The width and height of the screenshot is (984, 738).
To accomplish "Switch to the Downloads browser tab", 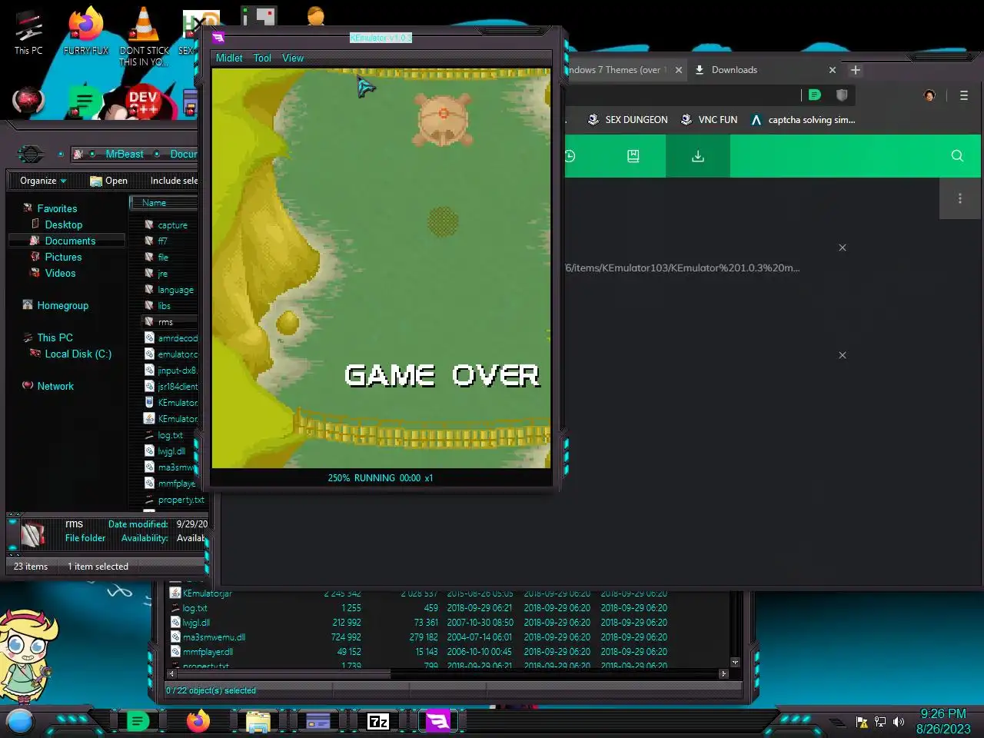I will [734, 70].
